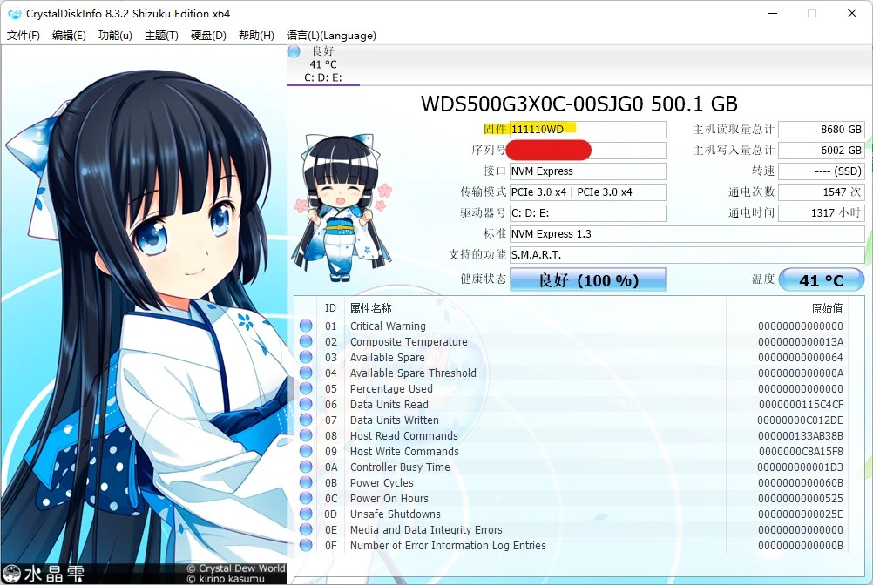Open the 主题(T) menu

click(161, 36)
